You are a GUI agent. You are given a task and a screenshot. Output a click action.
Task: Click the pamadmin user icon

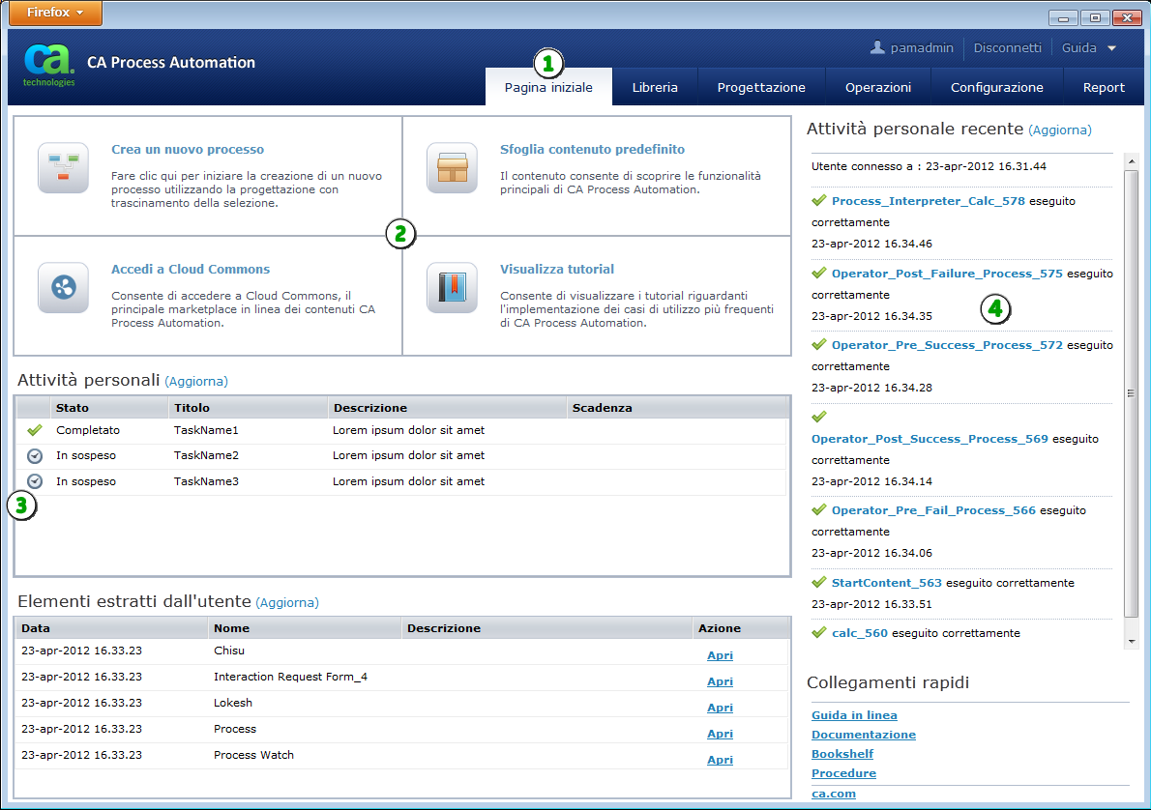point(877,47)
